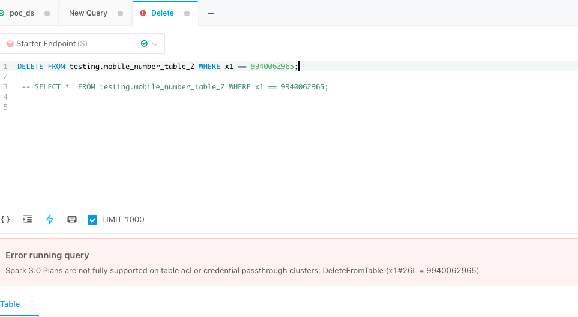Close the Delete tab via gray dot
Image resolution: width=578 pixels, height=317 pixels.
tap(187, 13)
